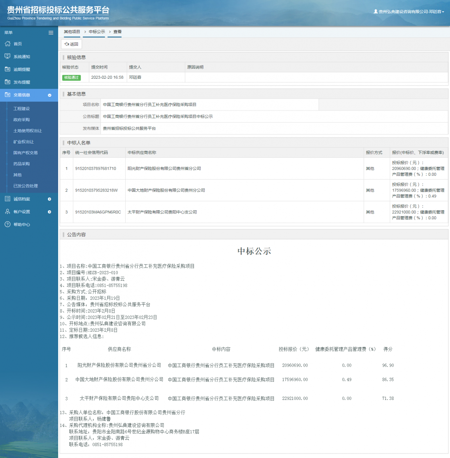450x458 pixels.
Task: Click submitter name 邓廷容 in table
Action: 135,78
